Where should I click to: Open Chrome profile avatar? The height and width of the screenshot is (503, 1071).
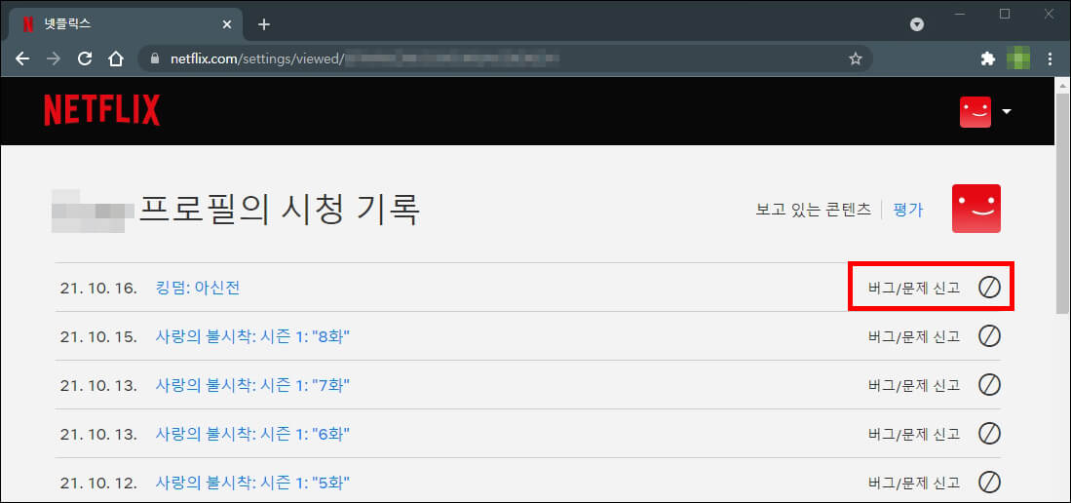pyautogui.click(x=1018, y=58)
